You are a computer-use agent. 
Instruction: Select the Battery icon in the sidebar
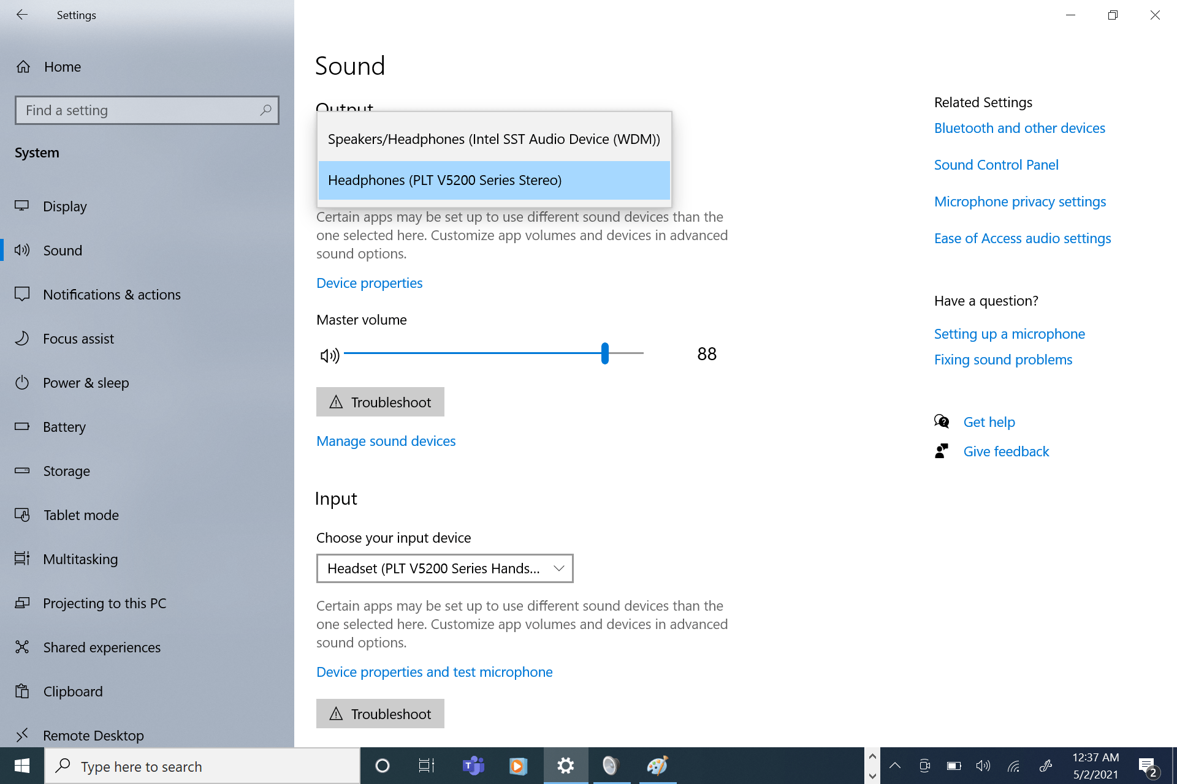click(x=23, y=427)
